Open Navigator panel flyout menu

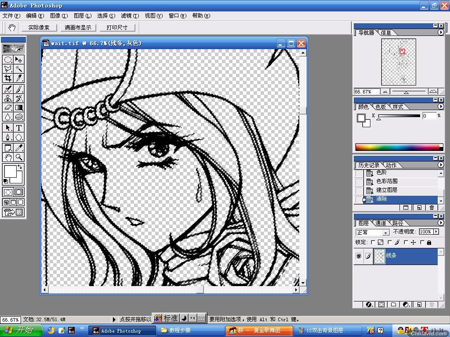click(441, 32)
